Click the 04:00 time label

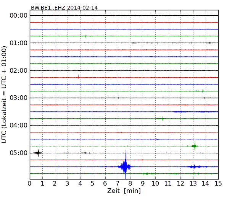pyautogui.click(x=19, y=126)
